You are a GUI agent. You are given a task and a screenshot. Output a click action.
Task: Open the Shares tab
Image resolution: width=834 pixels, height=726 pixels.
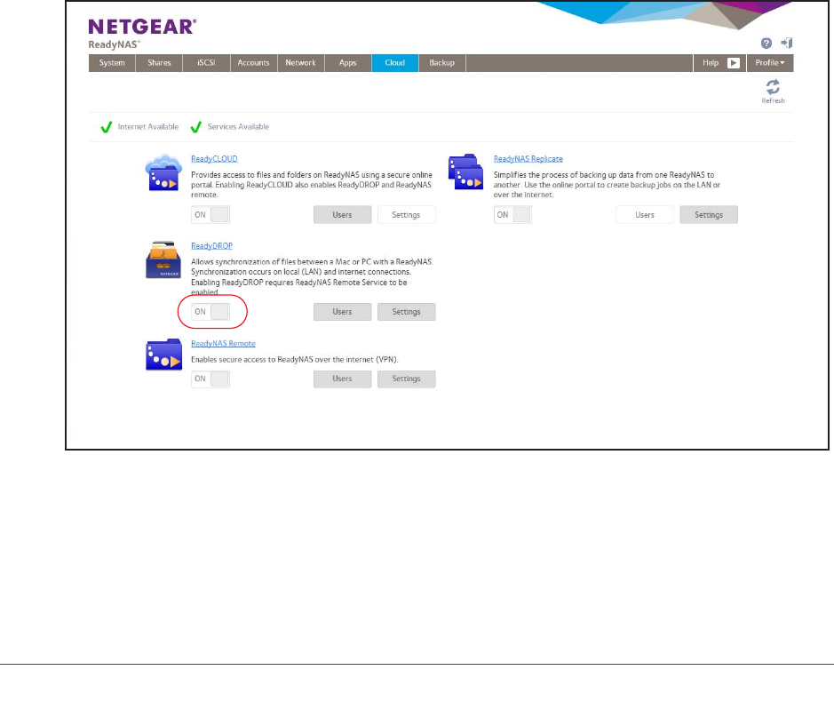pyautogui.click(x=159, y=63)
